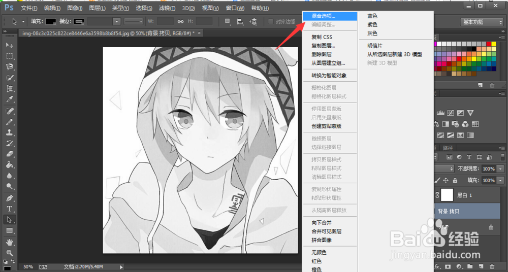Toggle type layer filter
The height and width of the screenshot is (272, 508).
pyautogui.click(x=469, y=157)
